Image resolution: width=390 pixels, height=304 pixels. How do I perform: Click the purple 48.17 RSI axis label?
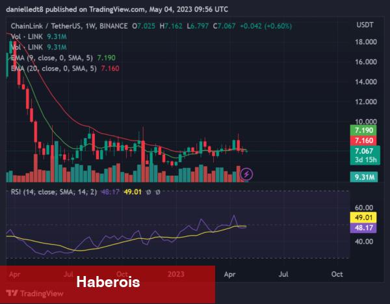tap(363, 228)
